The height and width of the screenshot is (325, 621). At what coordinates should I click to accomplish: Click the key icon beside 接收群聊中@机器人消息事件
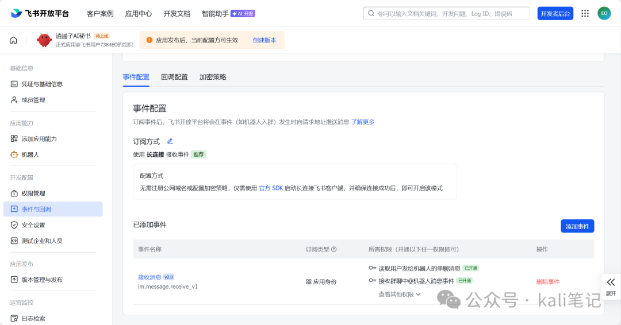372,281
